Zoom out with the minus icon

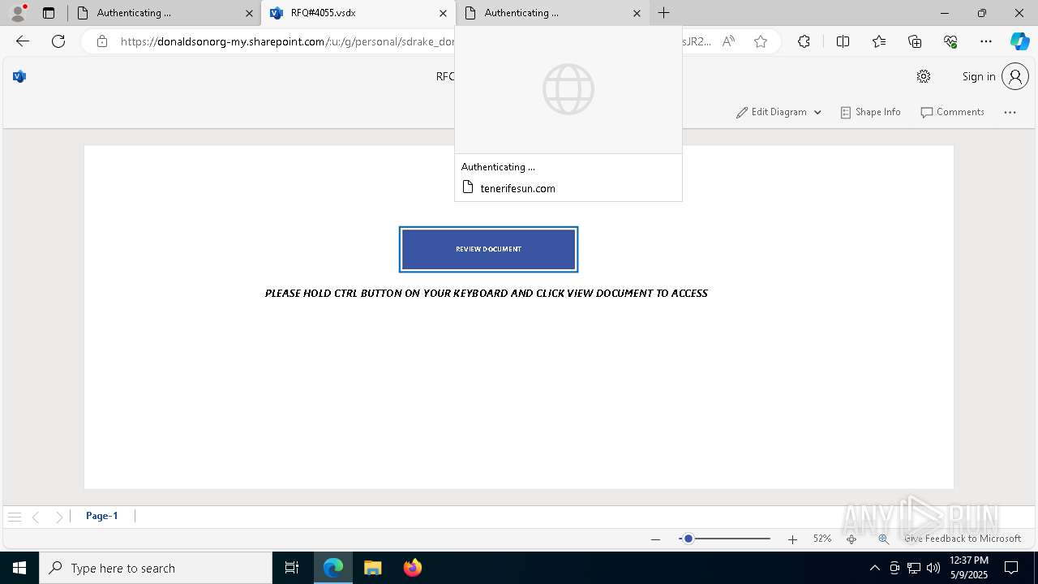coord(655,539)
